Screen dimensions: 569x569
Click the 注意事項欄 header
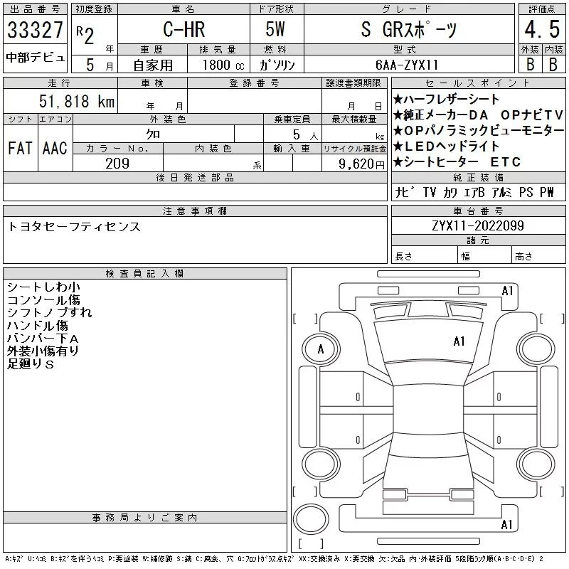click(195, 211)
